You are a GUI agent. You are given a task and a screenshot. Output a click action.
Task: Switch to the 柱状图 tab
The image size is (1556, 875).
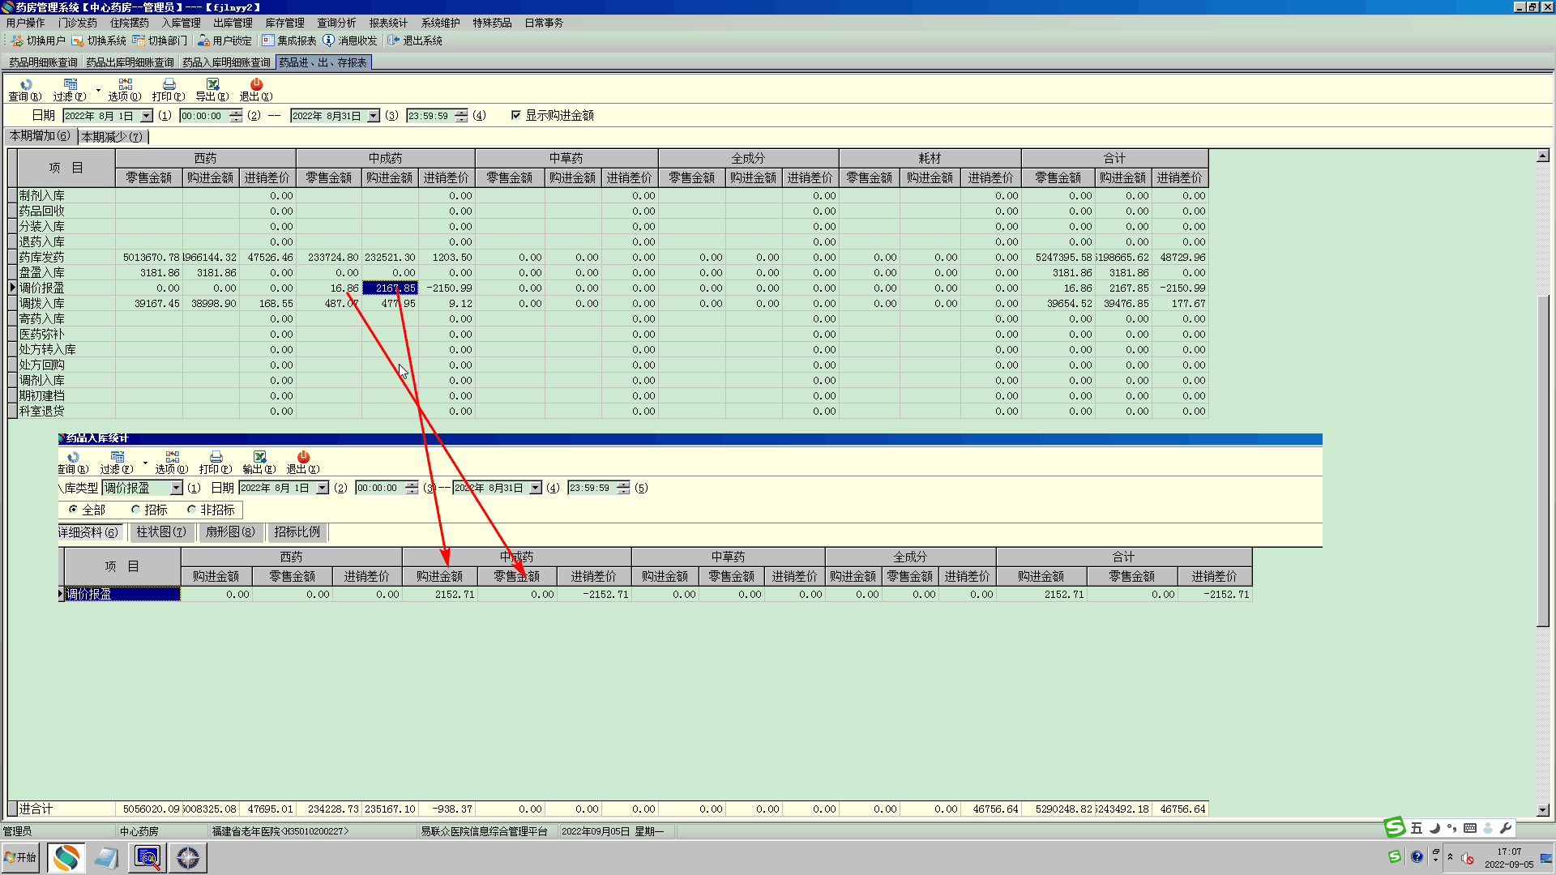pos(160,532)
